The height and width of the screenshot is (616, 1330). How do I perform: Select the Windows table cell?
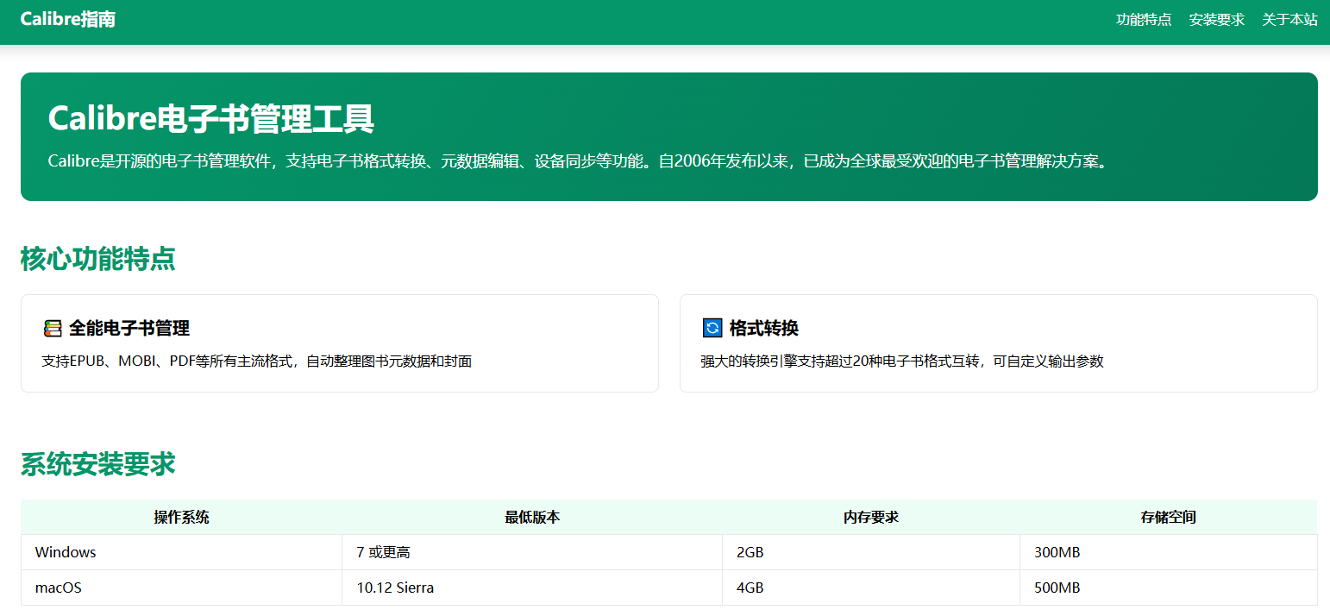point(182,552)
